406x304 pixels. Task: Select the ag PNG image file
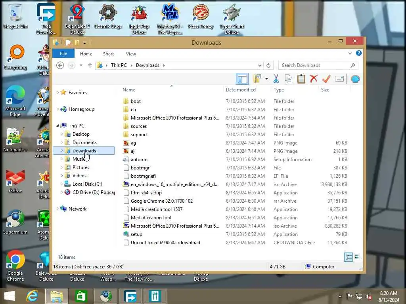tap(133, 142)
